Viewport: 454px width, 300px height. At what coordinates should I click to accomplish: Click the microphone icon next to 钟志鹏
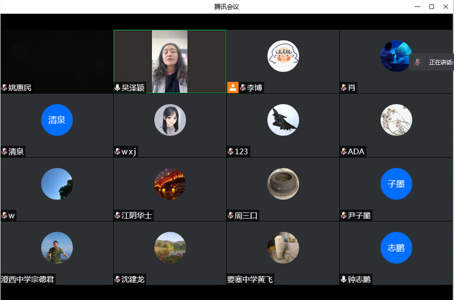click(344, 279)
